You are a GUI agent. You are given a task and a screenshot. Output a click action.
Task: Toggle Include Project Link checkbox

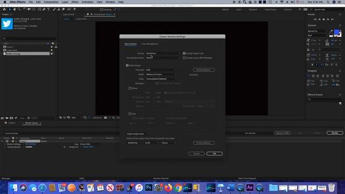click(184, 53)
